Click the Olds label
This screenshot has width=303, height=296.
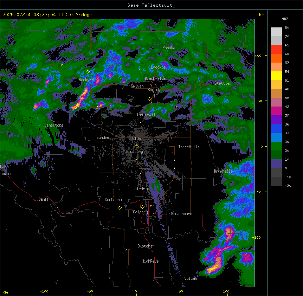pos(136,139)
